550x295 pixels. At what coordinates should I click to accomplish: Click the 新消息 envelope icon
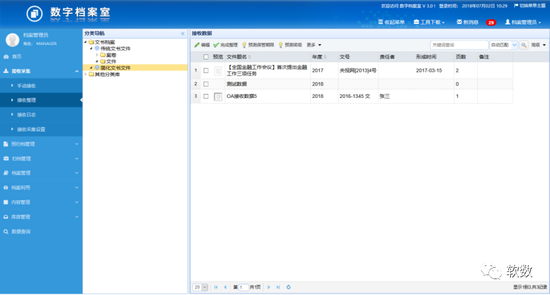pos(459,22)
